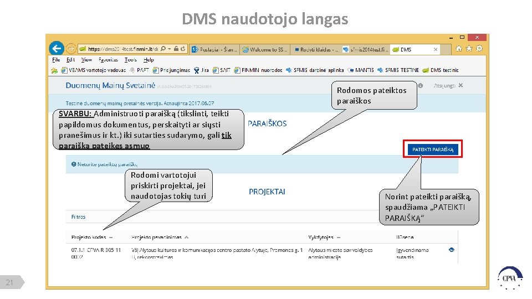Click the browser forward arrow

point(70,49)
